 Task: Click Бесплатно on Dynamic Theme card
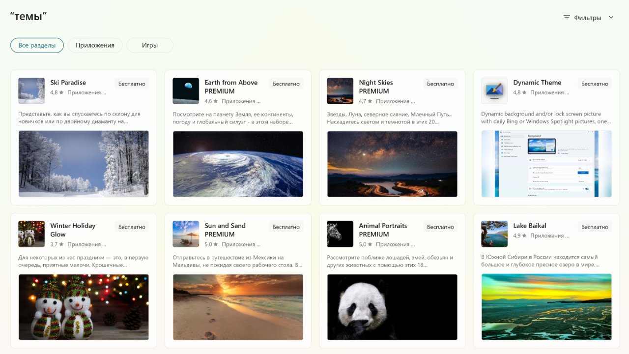point(595,84)
